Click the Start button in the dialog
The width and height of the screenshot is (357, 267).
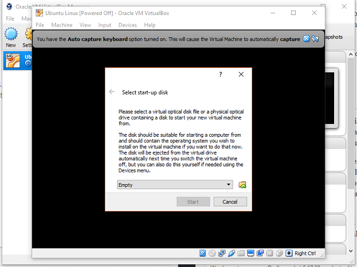[x=193, y=201]
